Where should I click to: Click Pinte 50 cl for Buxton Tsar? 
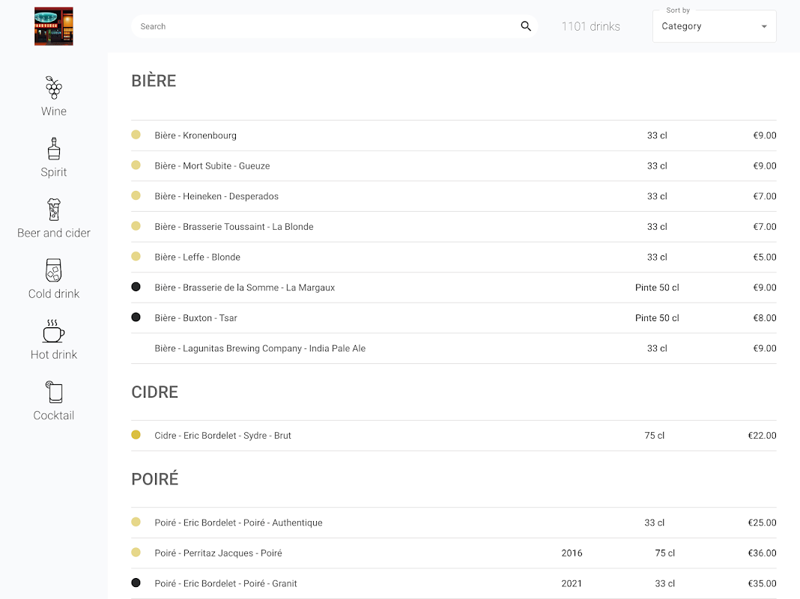click(657, 318)
